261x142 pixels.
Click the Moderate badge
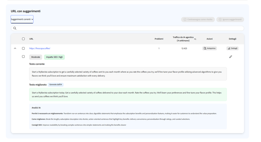[35, 57]
